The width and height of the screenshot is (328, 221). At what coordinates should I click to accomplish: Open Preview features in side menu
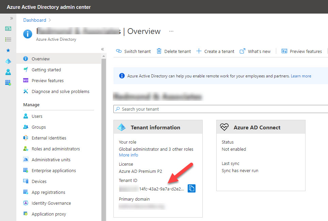(x=47, y=80)
